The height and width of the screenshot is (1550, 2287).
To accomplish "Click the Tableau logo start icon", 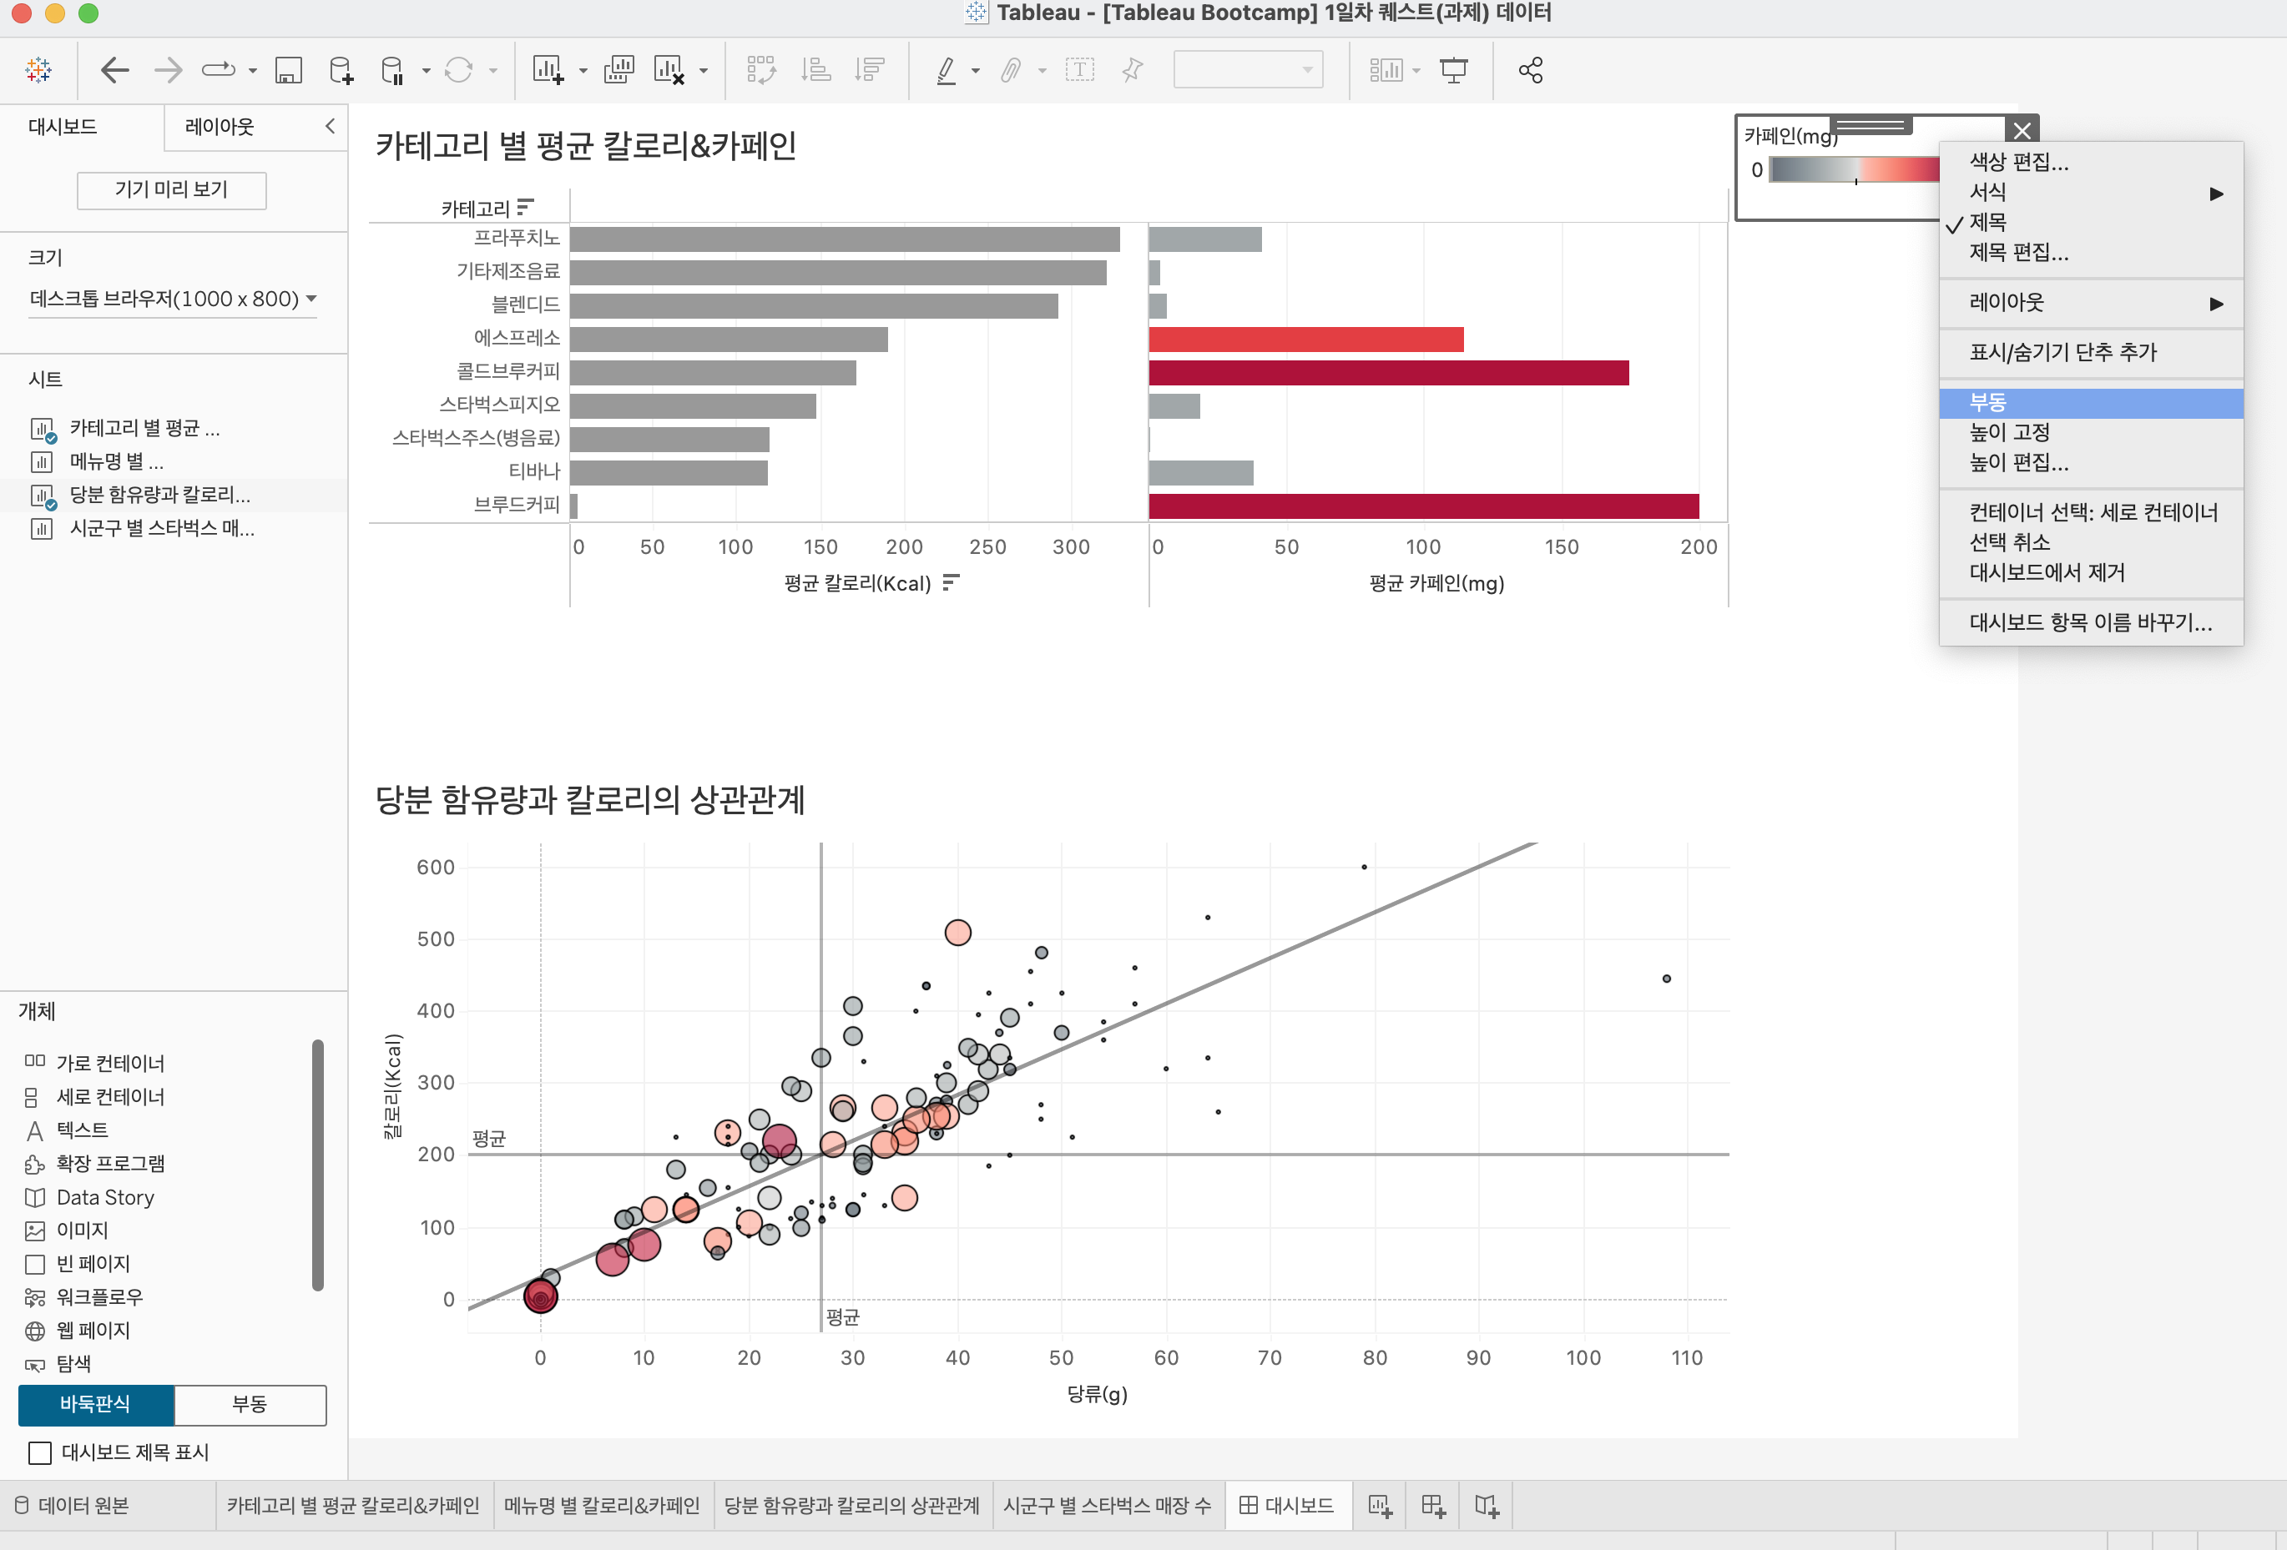I will click(38, 70).
